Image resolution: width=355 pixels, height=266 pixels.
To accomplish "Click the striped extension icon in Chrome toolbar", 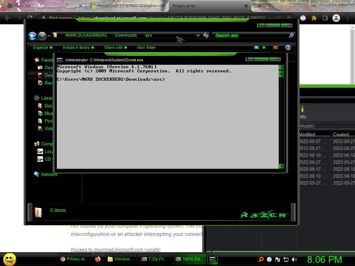I will click(x=303, y=18).
